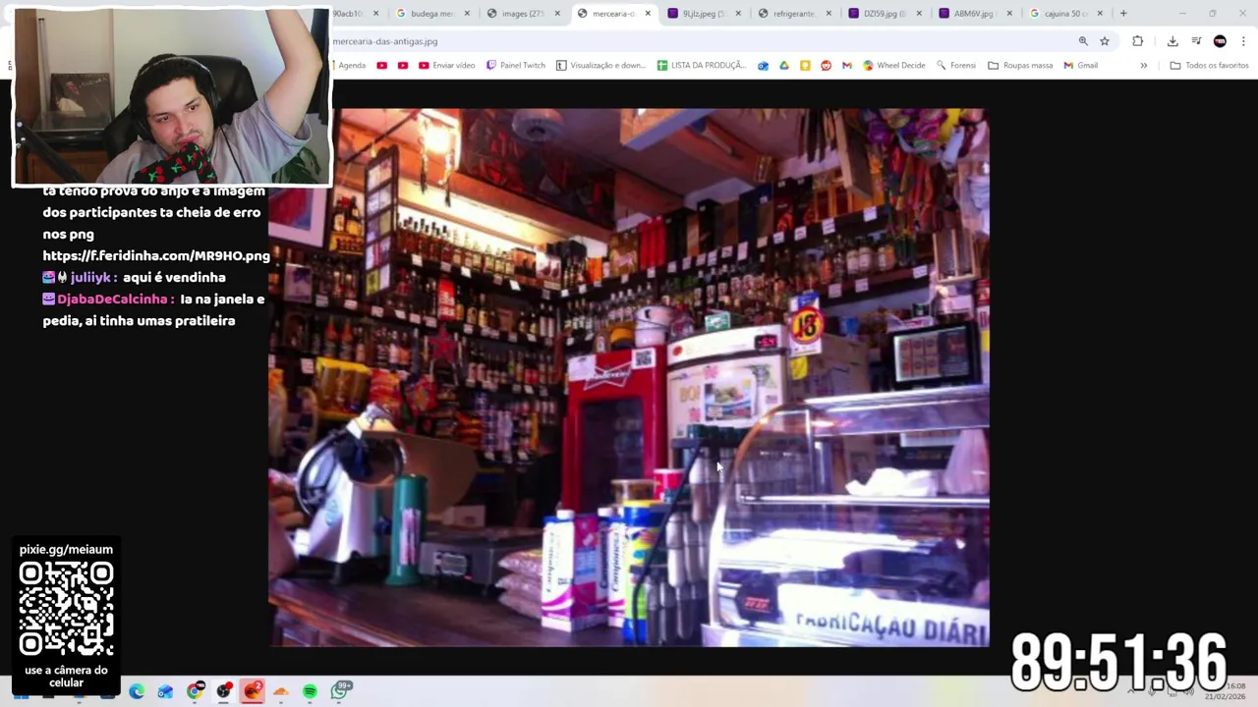The height and width of the screenshot is (707, 1258).
Task: Open Spotify from the taskbar
Action: (x=310, y=692)
